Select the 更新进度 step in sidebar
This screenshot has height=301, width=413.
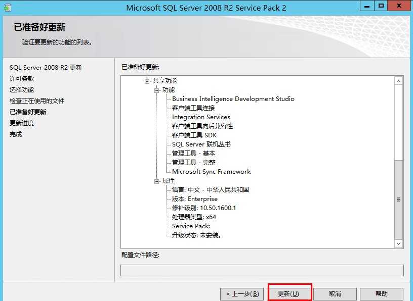click(x=22, y=123)
